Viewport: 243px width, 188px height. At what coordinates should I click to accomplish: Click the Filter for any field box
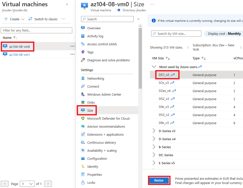pos(36,30)
